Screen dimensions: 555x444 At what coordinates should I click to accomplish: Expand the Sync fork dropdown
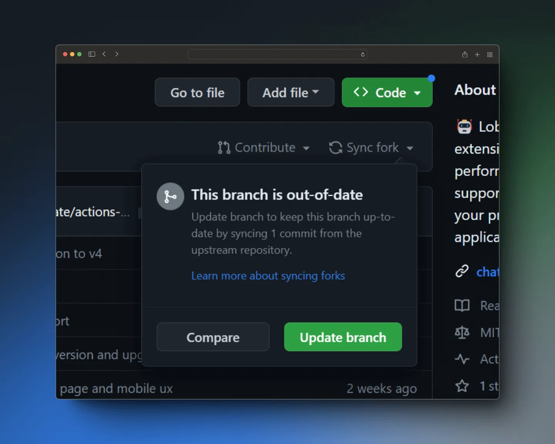[411, 148]
